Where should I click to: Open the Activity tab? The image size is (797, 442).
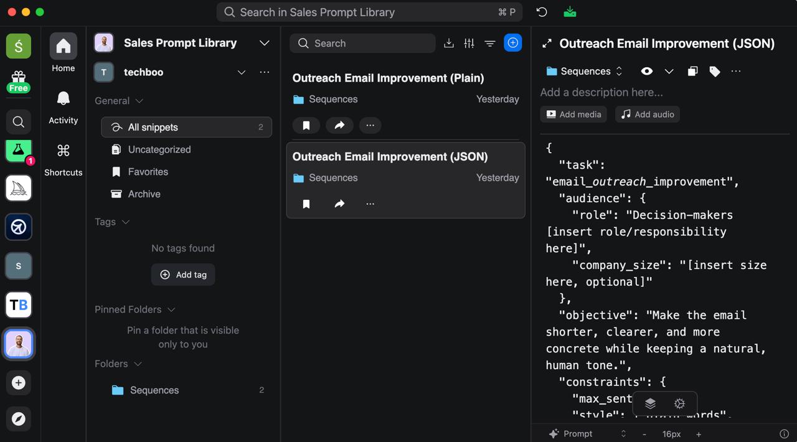click(x=63, y=106)
